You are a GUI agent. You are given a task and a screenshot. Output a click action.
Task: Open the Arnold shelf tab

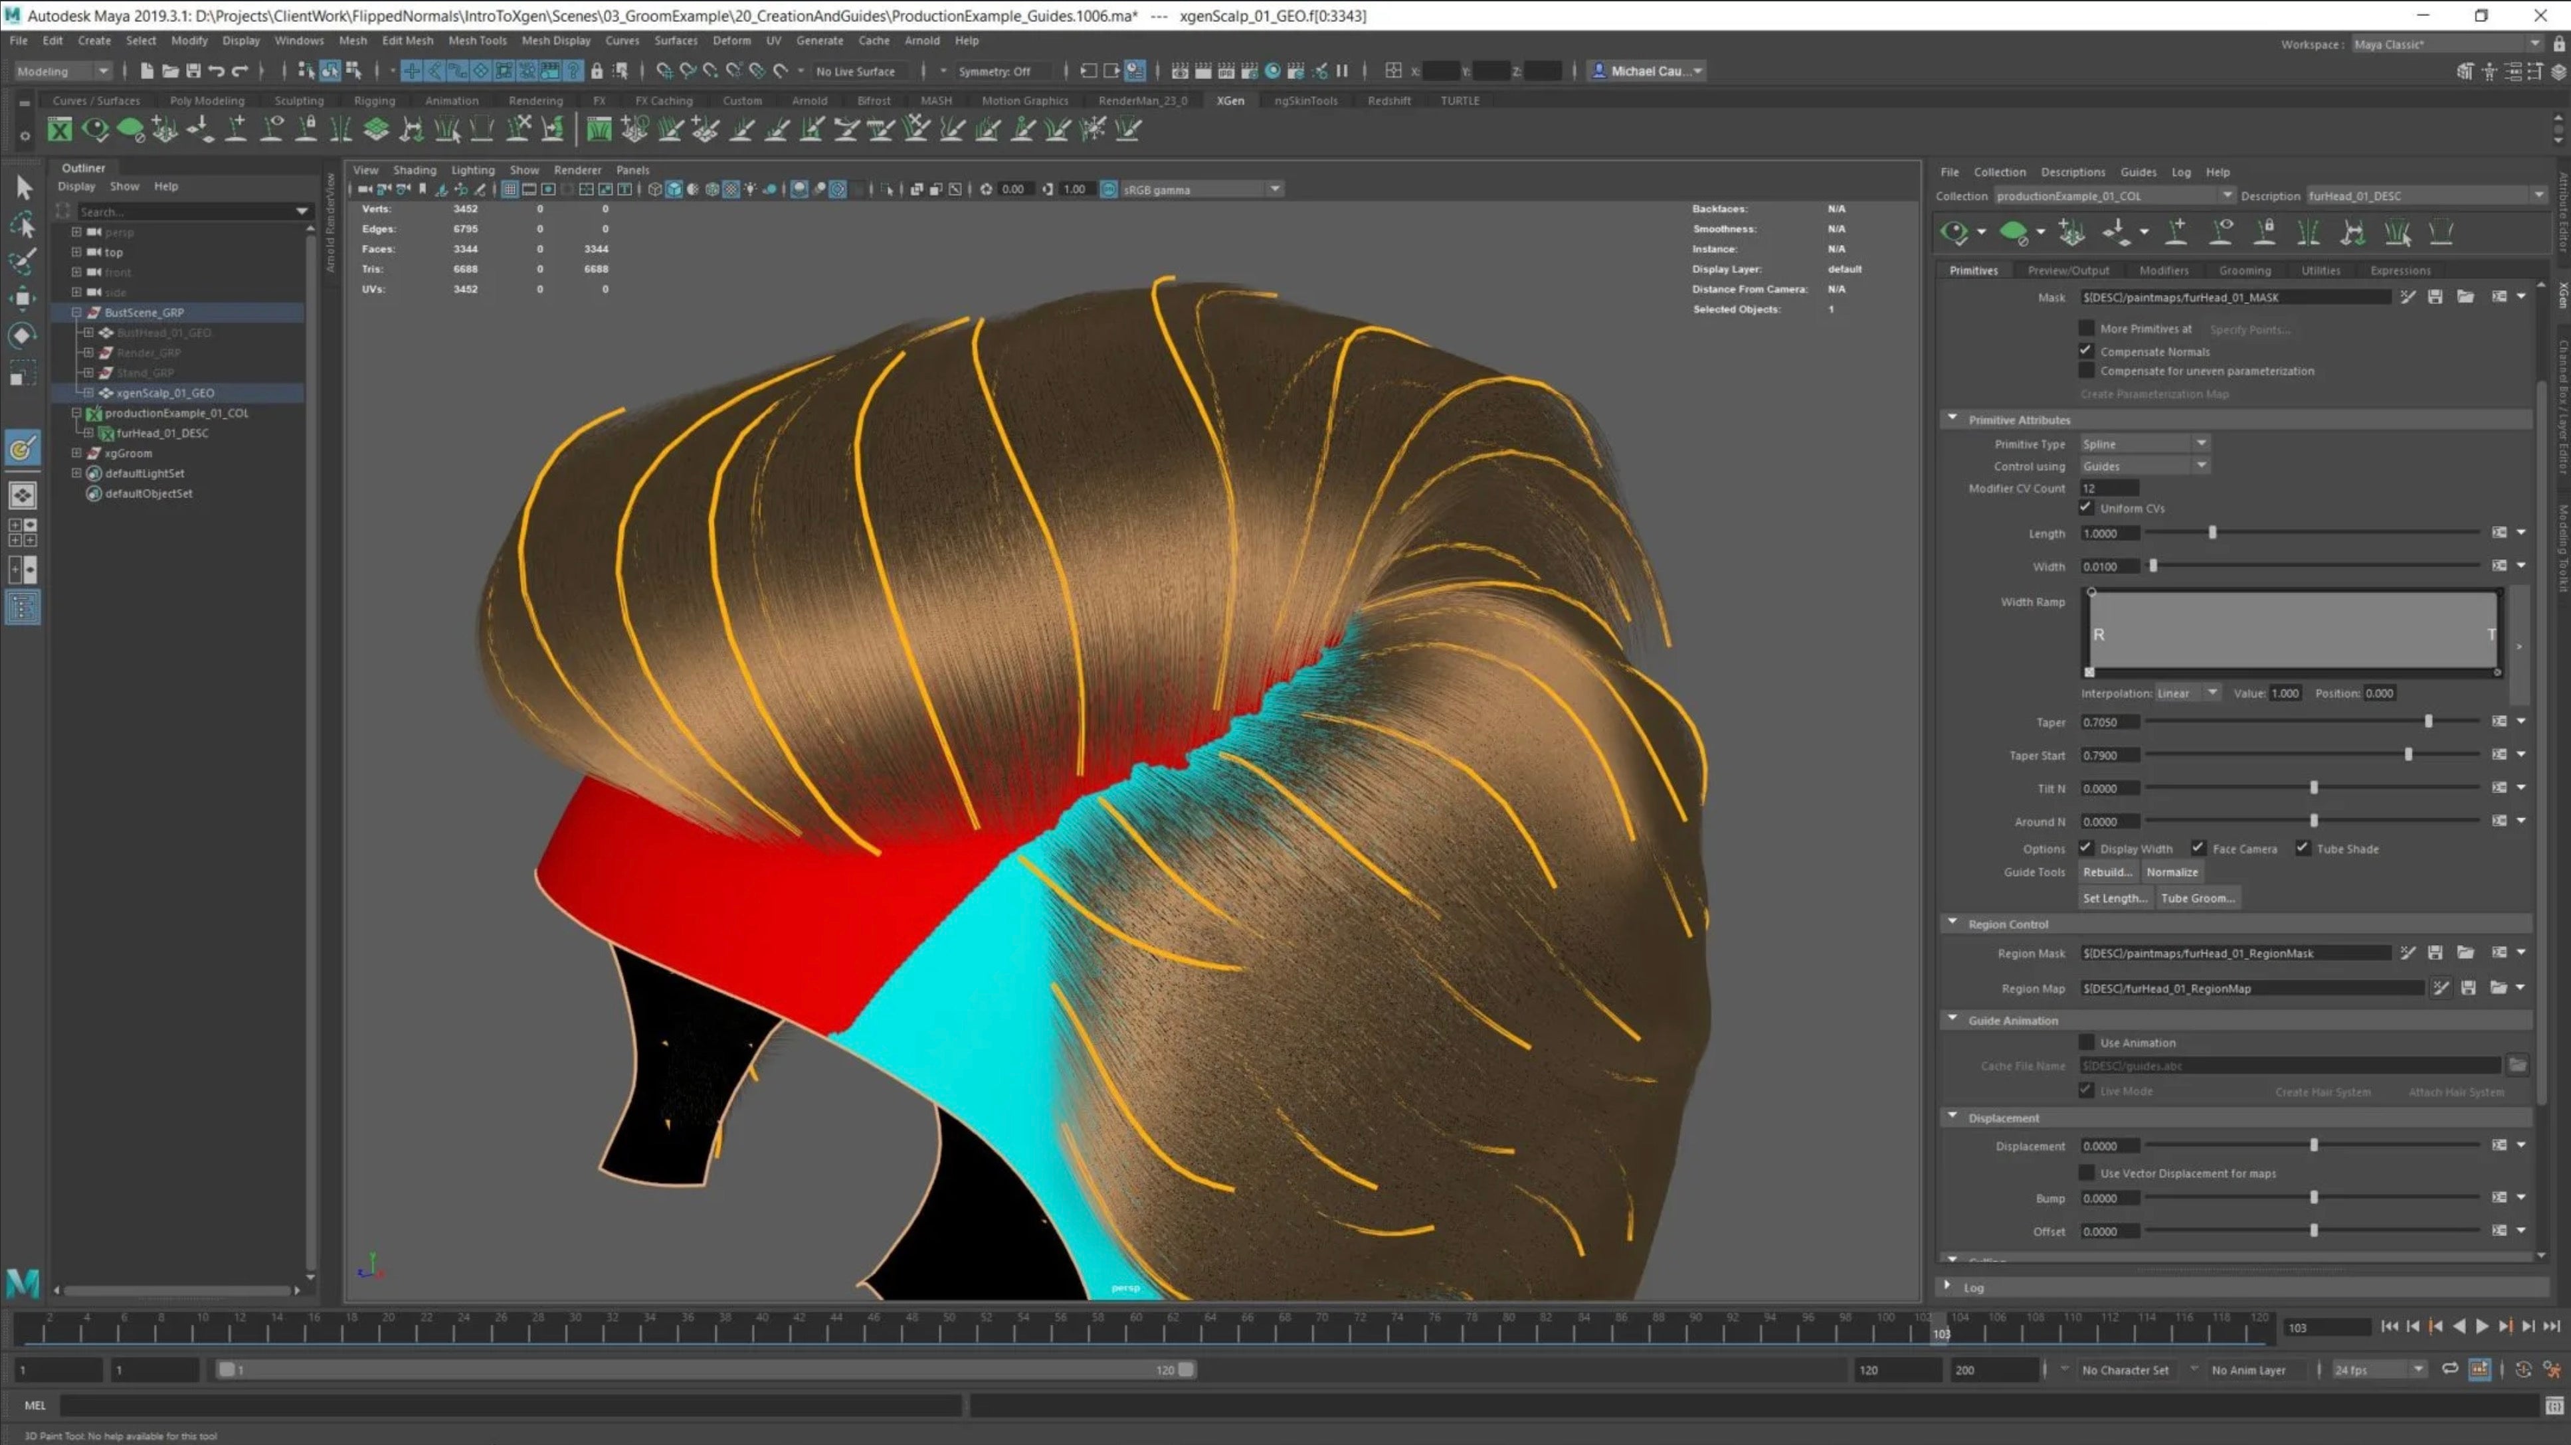coord(809,101)
